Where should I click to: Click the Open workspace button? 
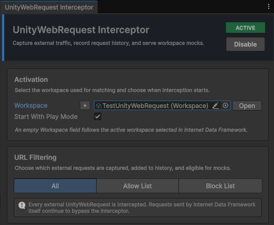247,106
